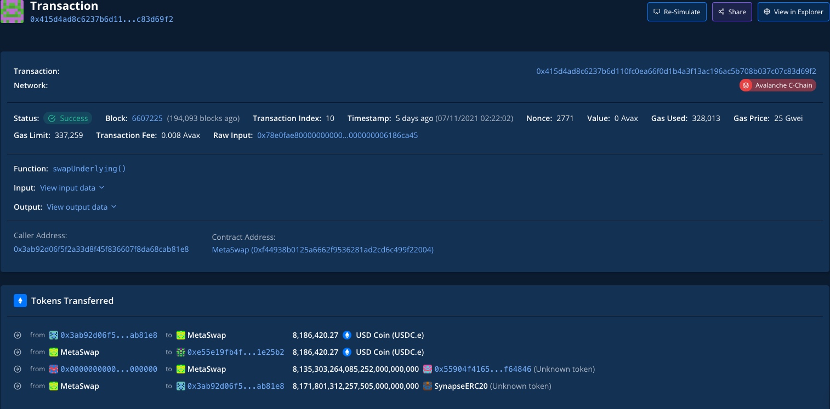
Task: Click the Success status badge
Action: coord(67,118)
